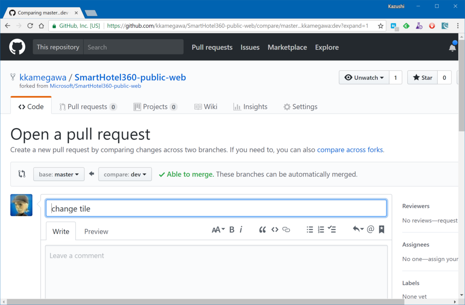
Task: Select the Comparing master...dev browser tab
Action: pyautogui.click(x=43, y=13)
